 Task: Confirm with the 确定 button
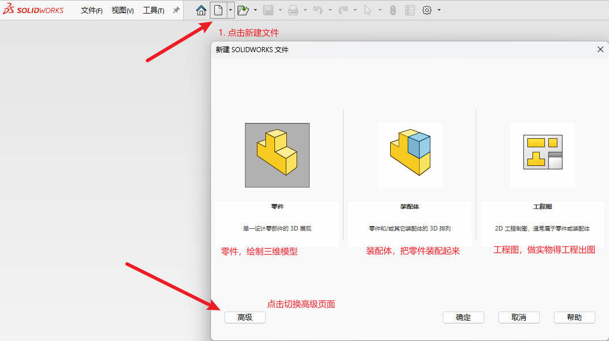tap(463, 317)
